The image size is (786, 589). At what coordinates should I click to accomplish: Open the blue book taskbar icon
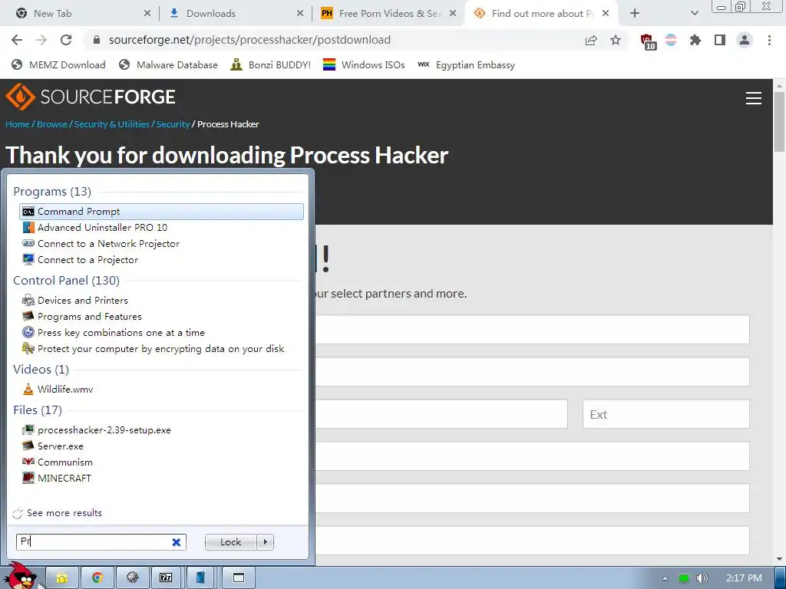pos(200,578)
